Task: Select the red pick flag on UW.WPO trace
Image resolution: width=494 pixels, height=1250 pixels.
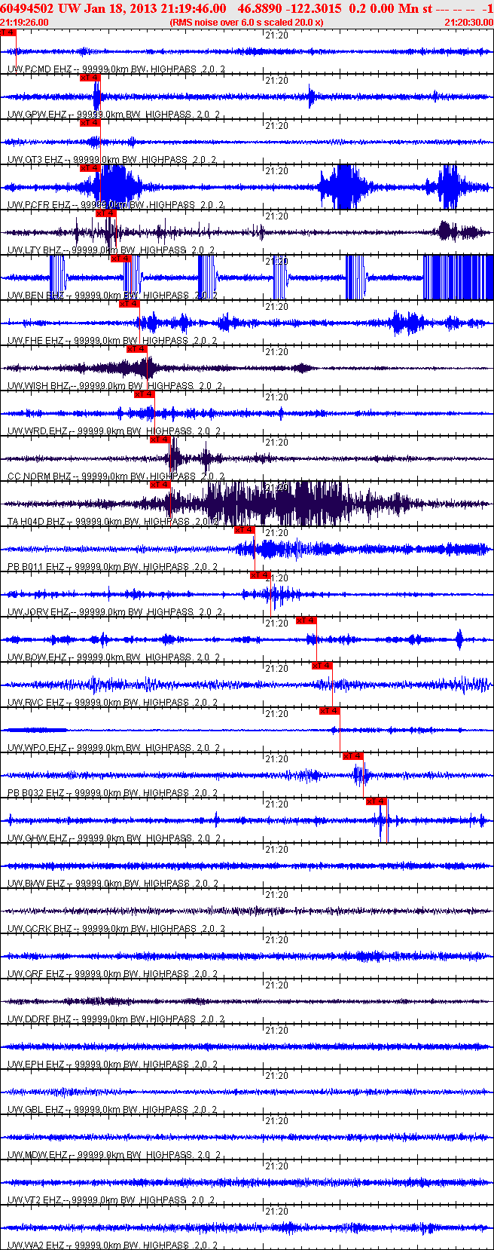Action: coord(330,711)
